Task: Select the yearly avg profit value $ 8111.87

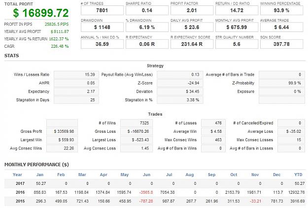Action: pos(60,31)
